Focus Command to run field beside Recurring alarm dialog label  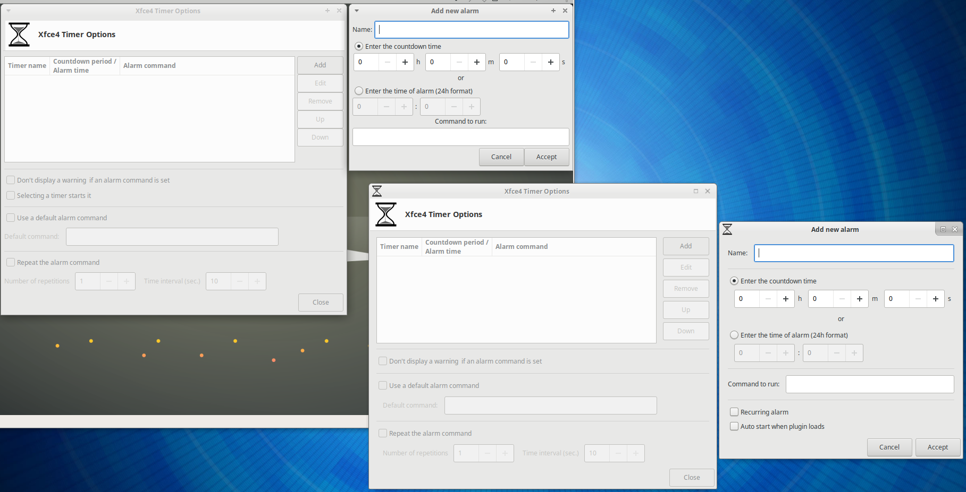tap(869, 384)
